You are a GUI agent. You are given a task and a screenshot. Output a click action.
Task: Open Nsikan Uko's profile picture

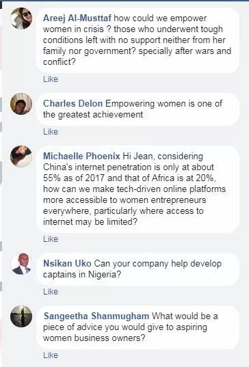[21, 264]
